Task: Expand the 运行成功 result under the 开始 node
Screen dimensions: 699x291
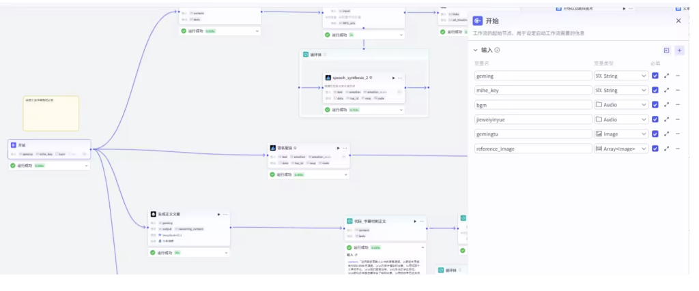Action: [x=85, y=166]
